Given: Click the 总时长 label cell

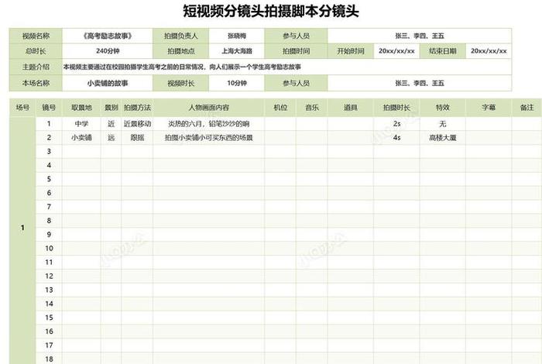Looking at the screenshot, I should 36,51.
